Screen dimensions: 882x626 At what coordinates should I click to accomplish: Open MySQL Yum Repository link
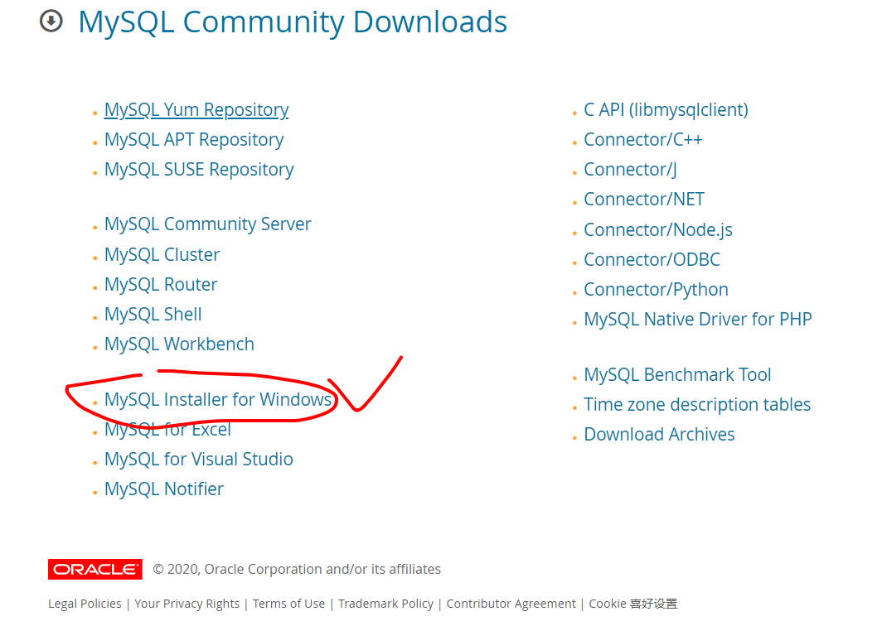(196, 109)
